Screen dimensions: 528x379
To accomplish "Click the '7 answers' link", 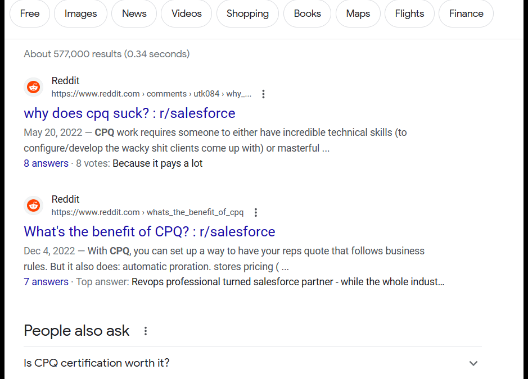I will pyautogui.click(x=46, y=282).
